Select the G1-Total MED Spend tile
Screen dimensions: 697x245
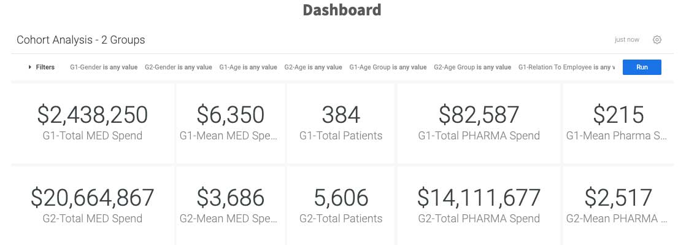point(93,123)
